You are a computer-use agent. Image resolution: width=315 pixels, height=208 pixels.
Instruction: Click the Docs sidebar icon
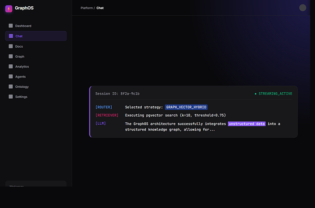[x=11, y=46]
